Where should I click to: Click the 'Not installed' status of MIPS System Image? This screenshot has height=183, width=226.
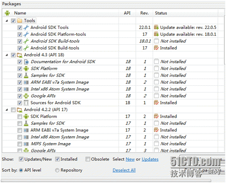(173, 144)
